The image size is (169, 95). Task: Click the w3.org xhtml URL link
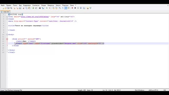click(35, 17)
